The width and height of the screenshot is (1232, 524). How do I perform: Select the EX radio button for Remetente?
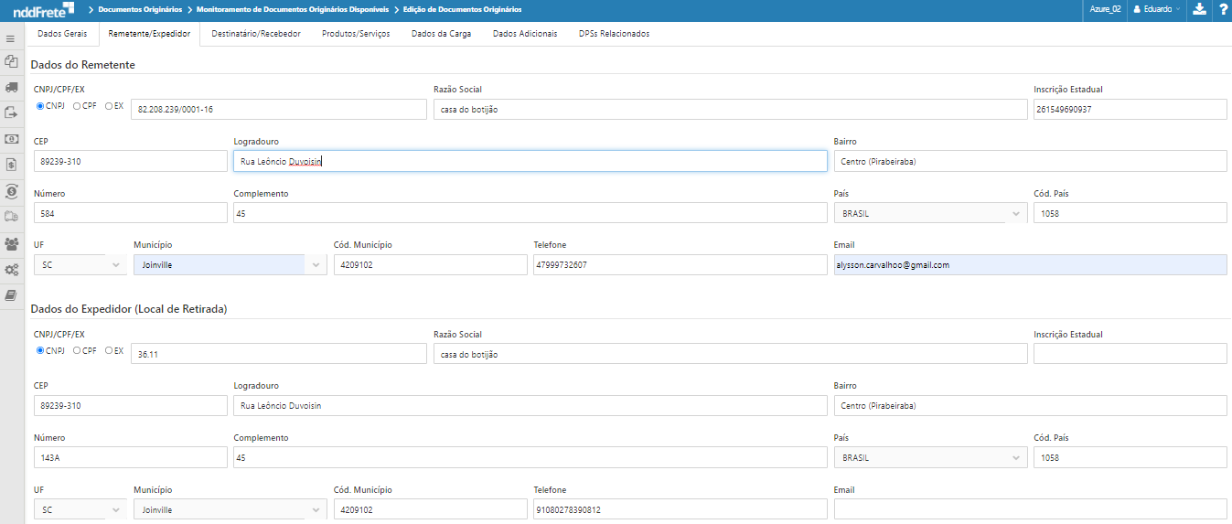click(x=109, y=106)
